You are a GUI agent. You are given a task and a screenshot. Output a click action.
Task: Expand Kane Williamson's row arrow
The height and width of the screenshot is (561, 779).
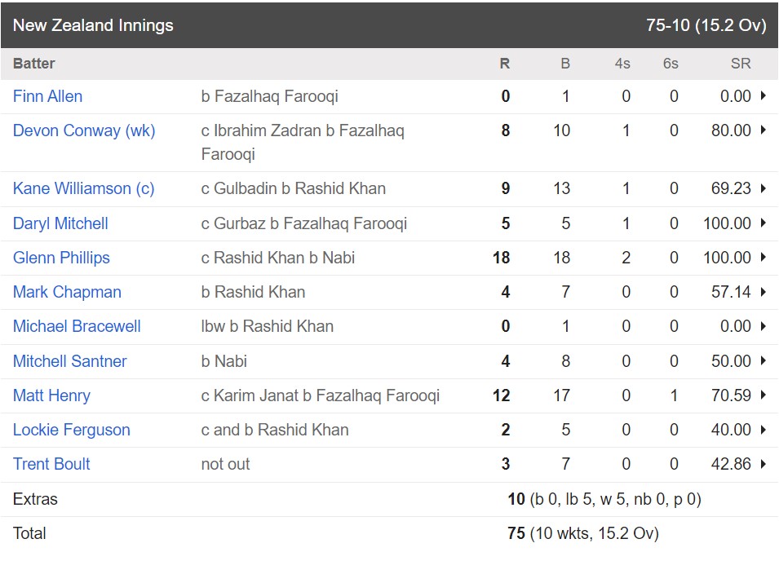[764, 188]
